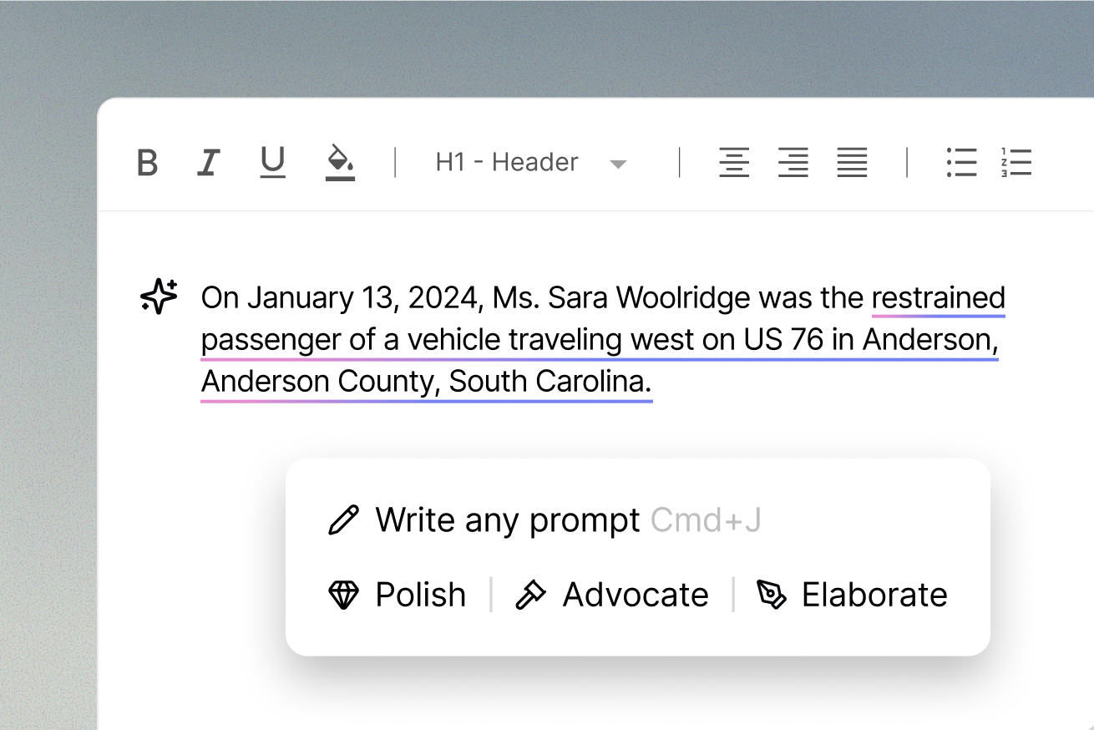Open the fill color bucket tool

pos(340,162)
